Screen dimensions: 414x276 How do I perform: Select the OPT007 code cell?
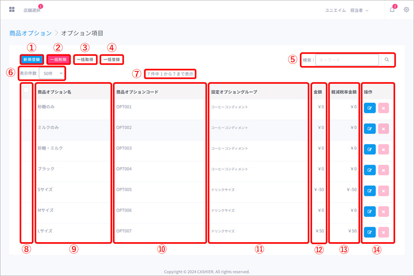(x=124, y=231)
